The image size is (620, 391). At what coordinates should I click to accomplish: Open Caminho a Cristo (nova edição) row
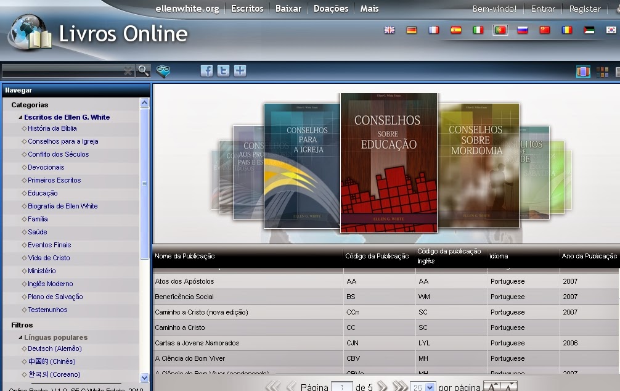coord(386,312)
